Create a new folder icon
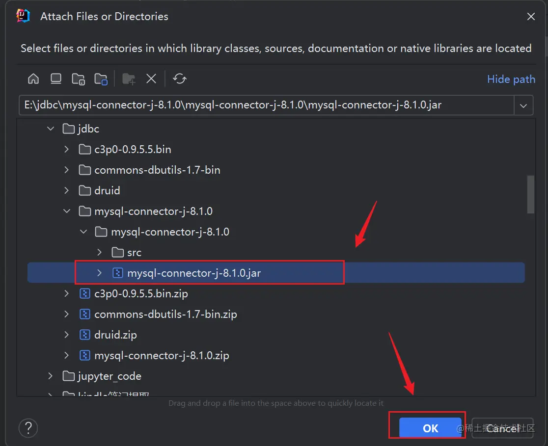 point(129,79)
